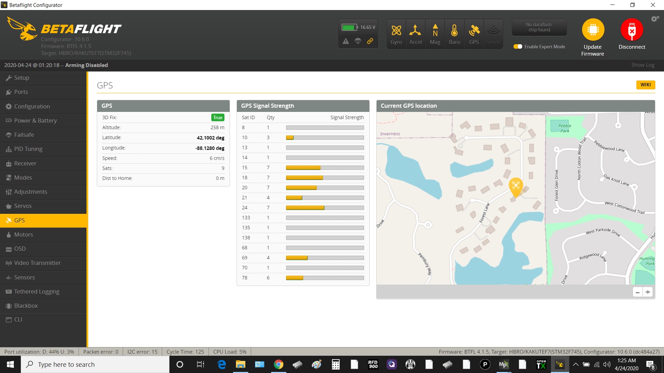
Task: Click the Baro sensor status icon
Action: [454, 34]
